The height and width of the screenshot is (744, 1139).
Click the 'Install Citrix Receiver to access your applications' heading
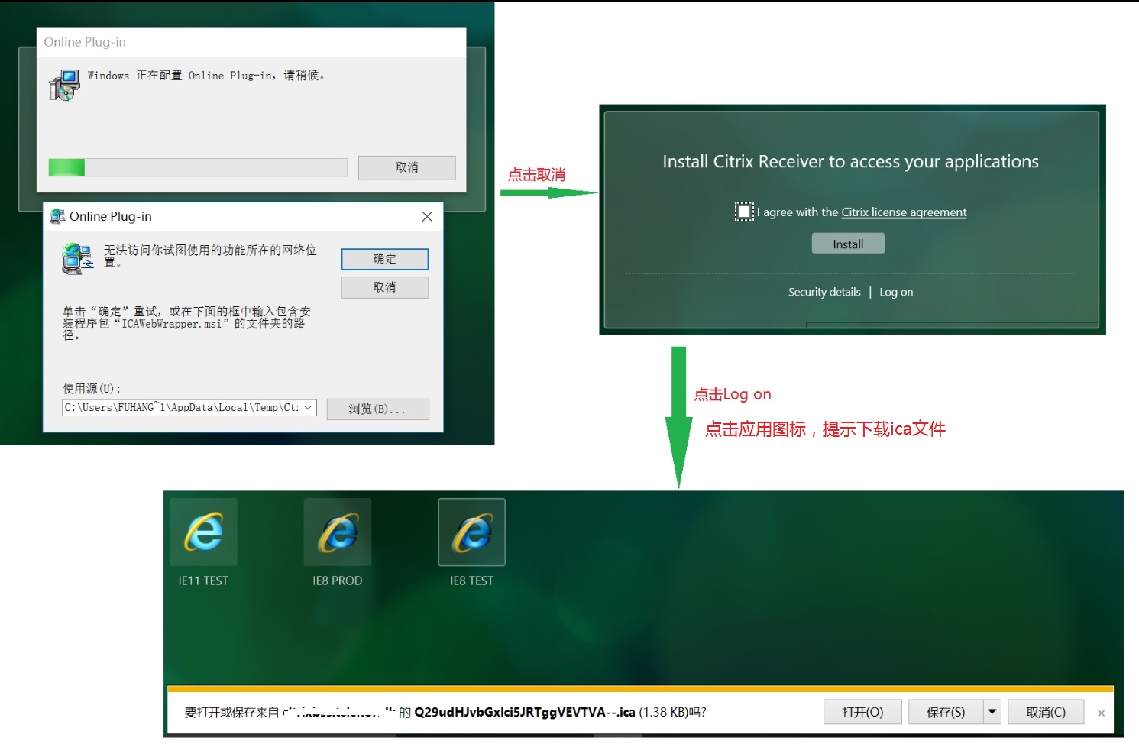click(850, 162)
